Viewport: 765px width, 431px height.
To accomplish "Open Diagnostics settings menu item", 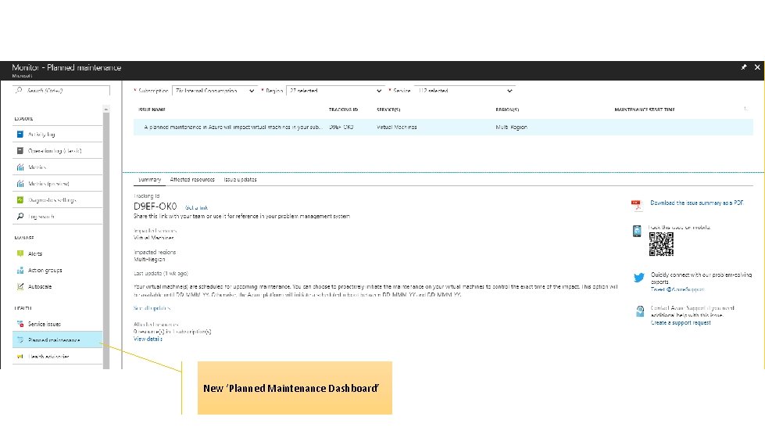I will (58, 200).
